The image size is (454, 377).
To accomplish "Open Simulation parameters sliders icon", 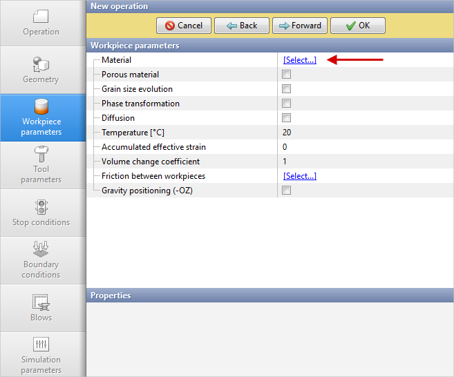I will click(41, 344).
